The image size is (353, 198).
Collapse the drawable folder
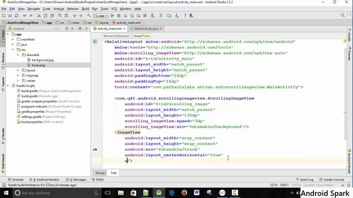[x=18, y=55]
